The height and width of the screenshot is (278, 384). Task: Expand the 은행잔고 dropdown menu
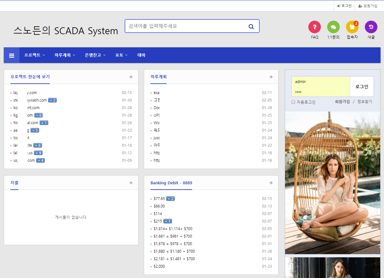95,55
